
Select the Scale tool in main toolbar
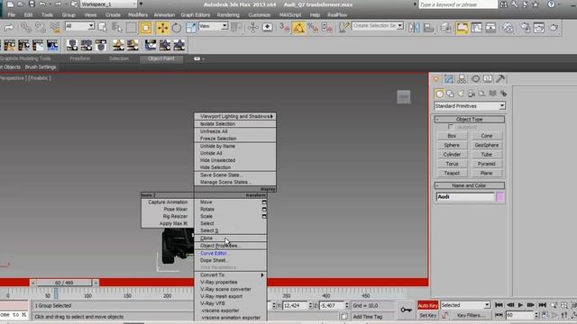click(x=191, y=28)
